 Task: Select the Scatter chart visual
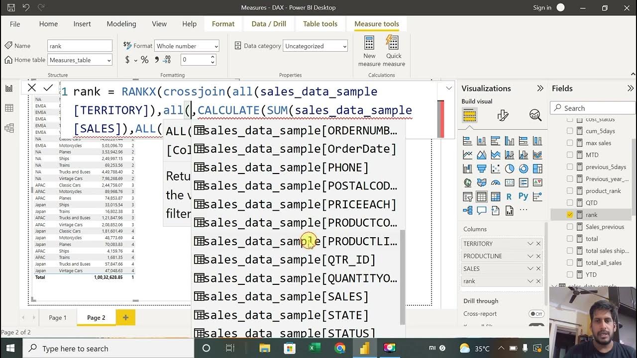point(495,169)
